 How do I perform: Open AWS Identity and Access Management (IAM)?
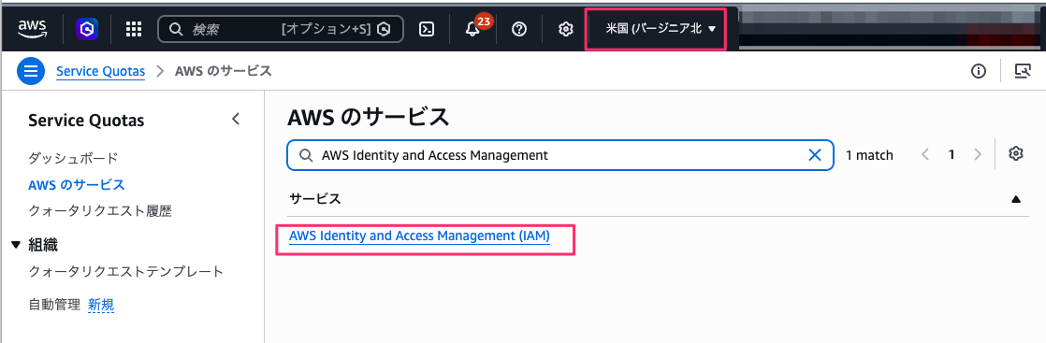point(419,236)
